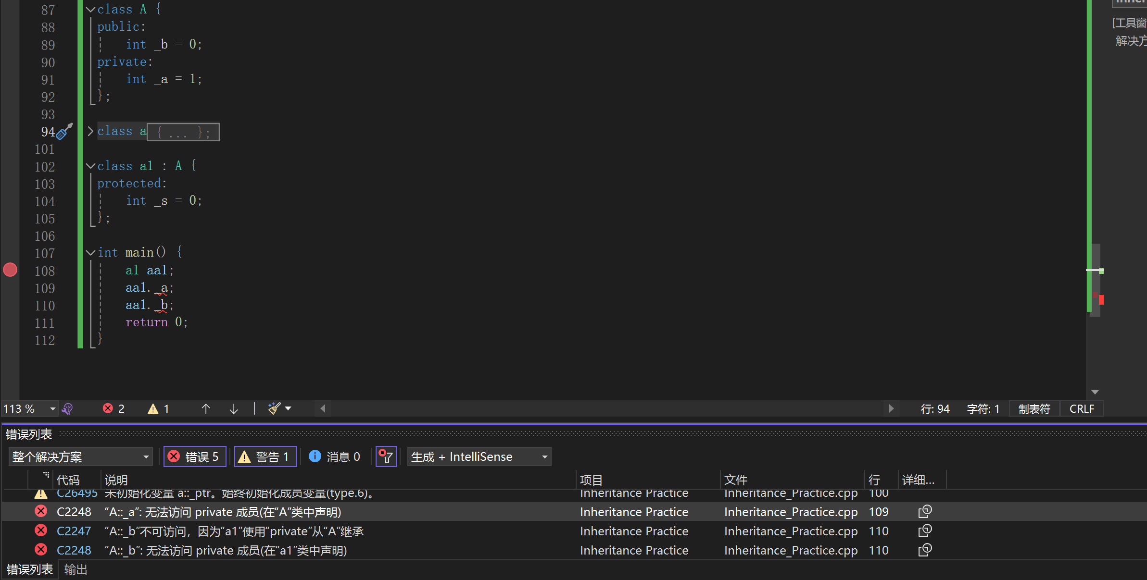Go to previous issue with the up arrow
Image resolution: width=1147 pixels, height=580 pixels.
206,409
